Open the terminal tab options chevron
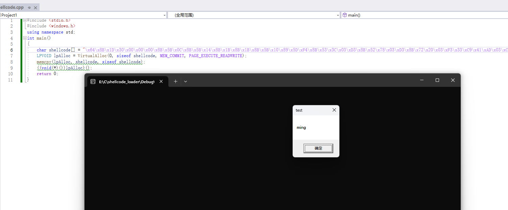The height and width of the screenshot is (210, 508). coord(185,81)
